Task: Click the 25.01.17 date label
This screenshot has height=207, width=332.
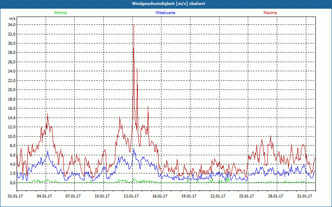Action: [247, 196]
